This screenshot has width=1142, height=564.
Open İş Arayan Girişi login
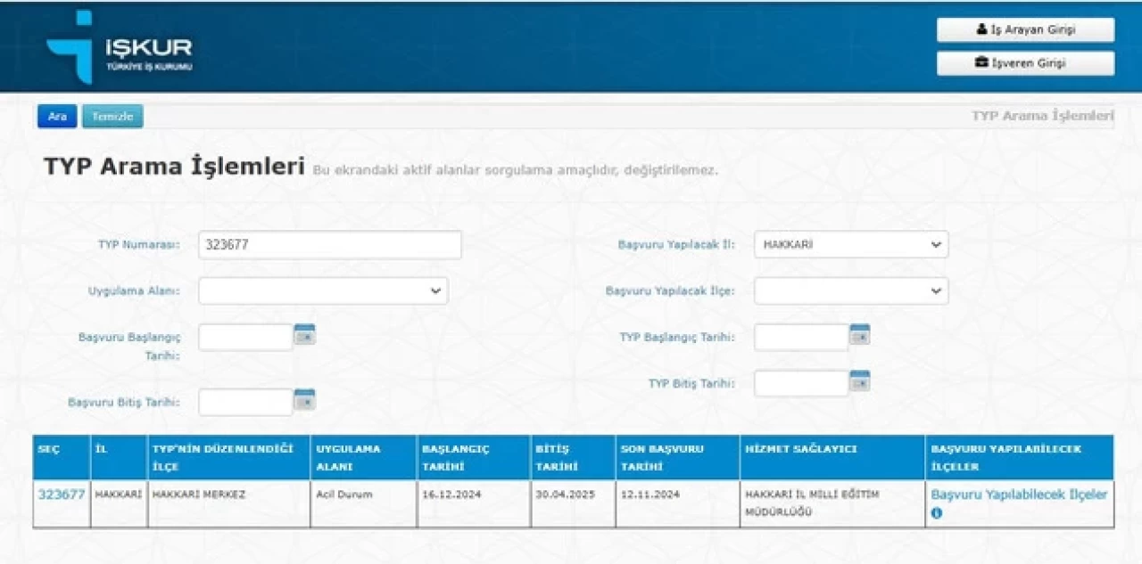(x=1025, y=29)
